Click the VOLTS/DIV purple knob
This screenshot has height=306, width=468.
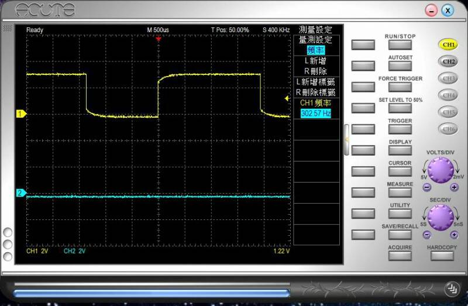441,170
